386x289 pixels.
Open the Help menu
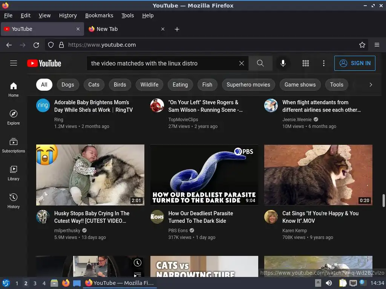coord(148,15)
